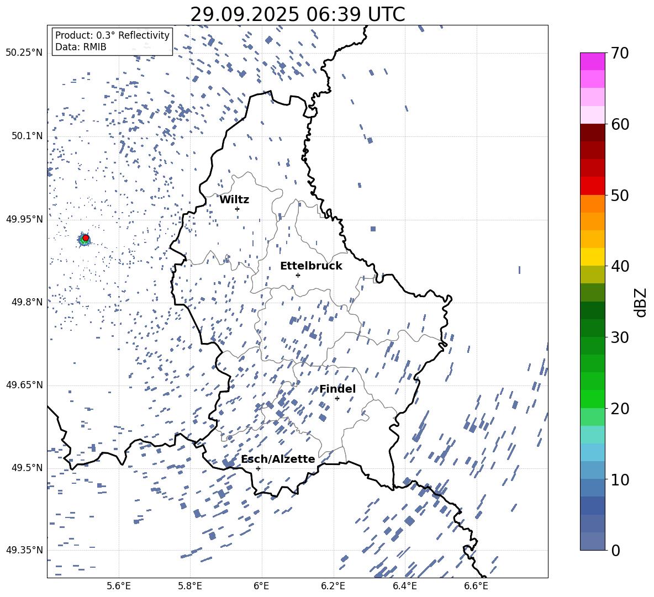Click the 6.6°E longitude label
654x597 pixels.
point(476,586)
